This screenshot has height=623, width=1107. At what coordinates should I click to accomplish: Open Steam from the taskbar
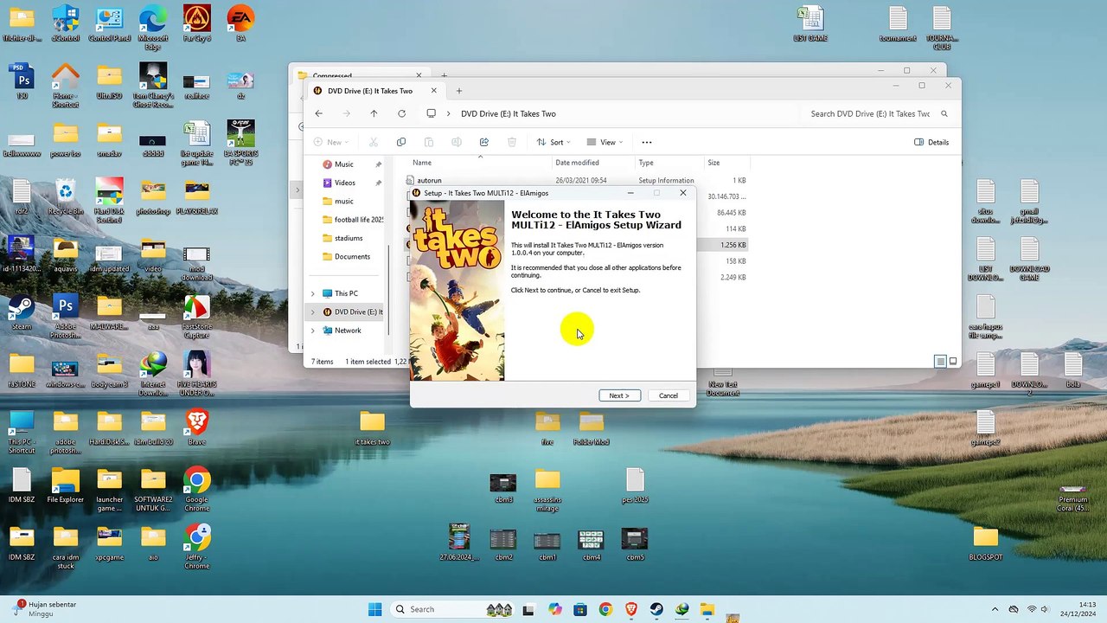click(x=656, y=609)
